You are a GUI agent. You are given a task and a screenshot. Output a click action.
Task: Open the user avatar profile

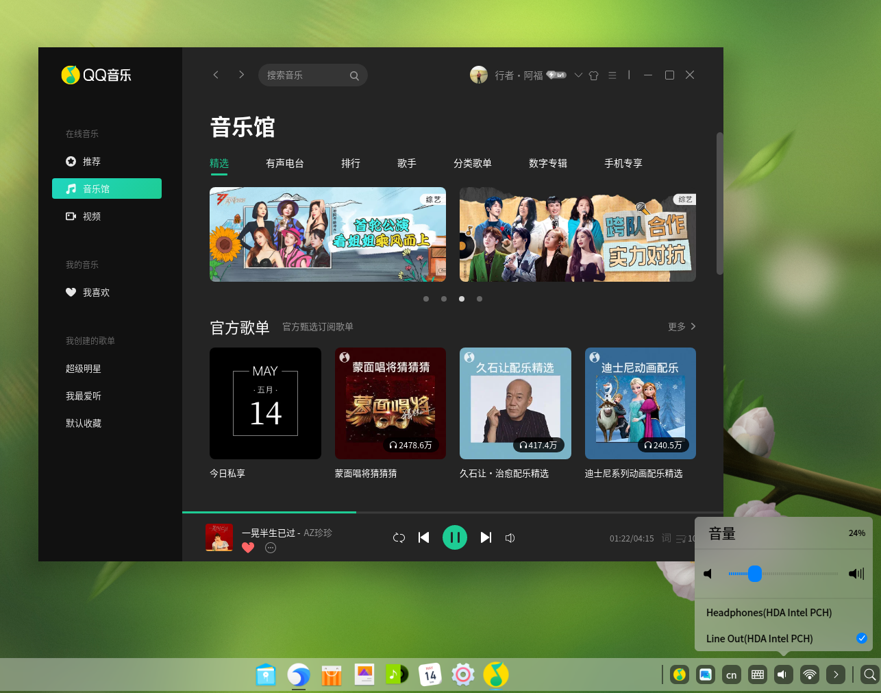(479, 75)
